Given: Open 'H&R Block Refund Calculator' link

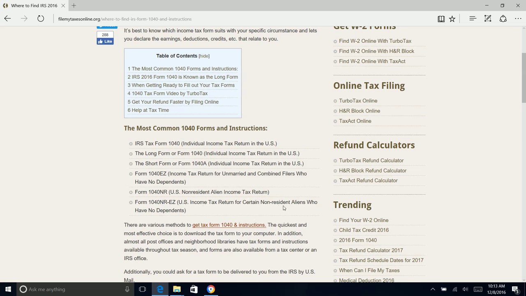Looking at the screenshot, I should [372, 171].
